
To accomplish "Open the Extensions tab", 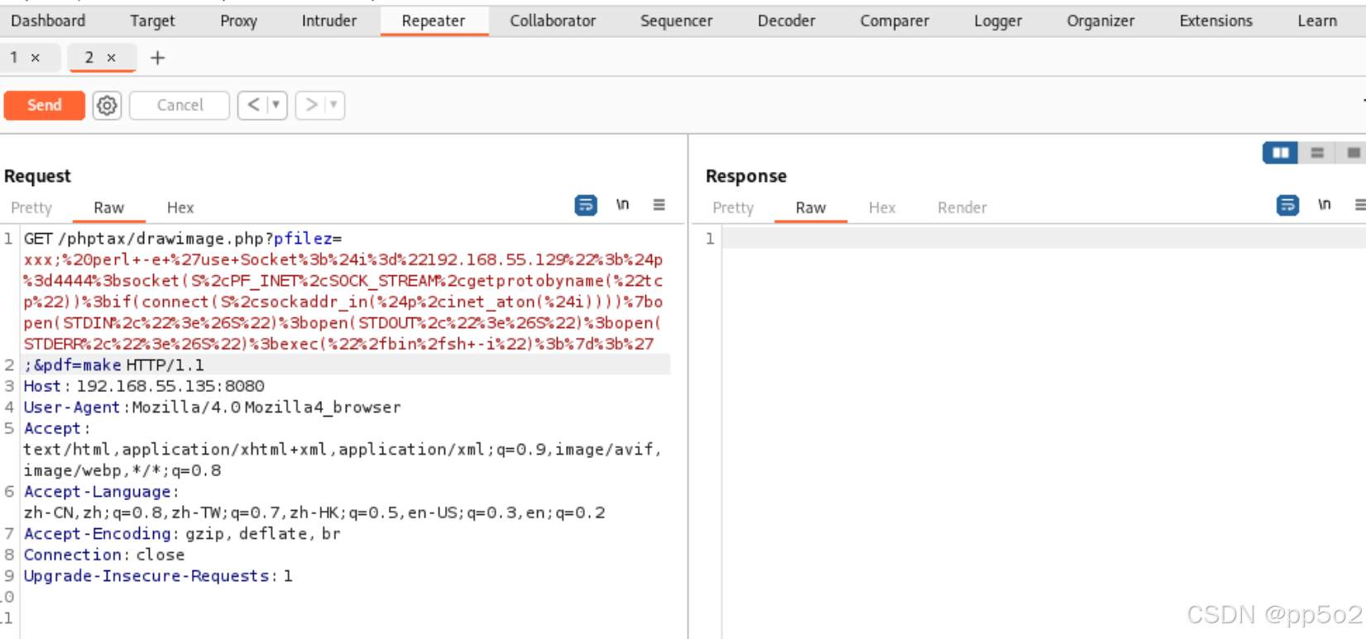I will pos(1215,21).
